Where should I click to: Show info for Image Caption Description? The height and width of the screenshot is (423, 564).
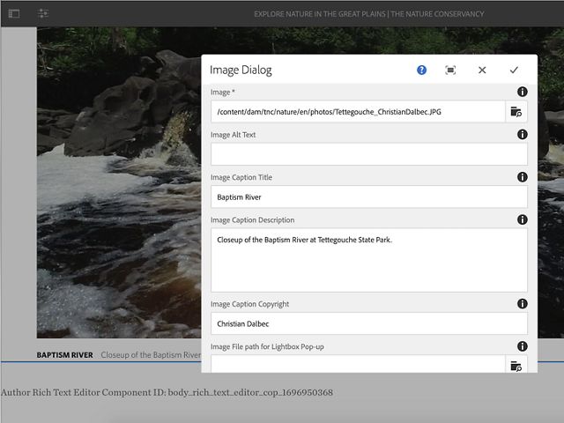522,219
